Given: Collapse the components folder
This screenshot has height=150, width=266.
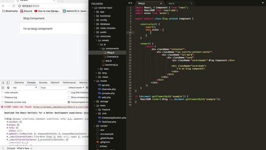Looking at the screenshot, I should (x=100, y=48).
